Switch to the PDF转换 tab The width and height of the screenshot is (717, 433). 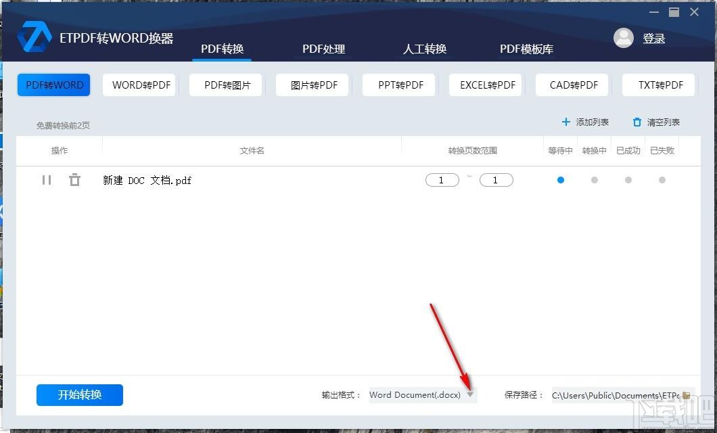pos(223,49)
